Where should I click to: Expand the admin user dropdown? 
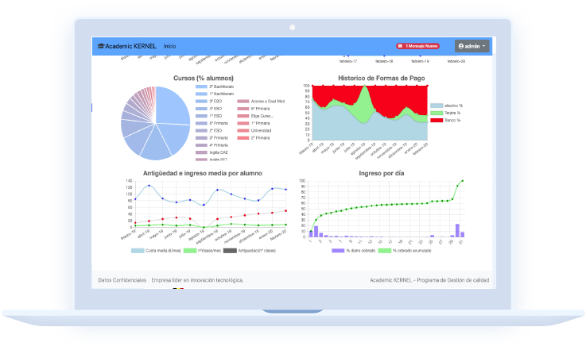tap(472, 46)
